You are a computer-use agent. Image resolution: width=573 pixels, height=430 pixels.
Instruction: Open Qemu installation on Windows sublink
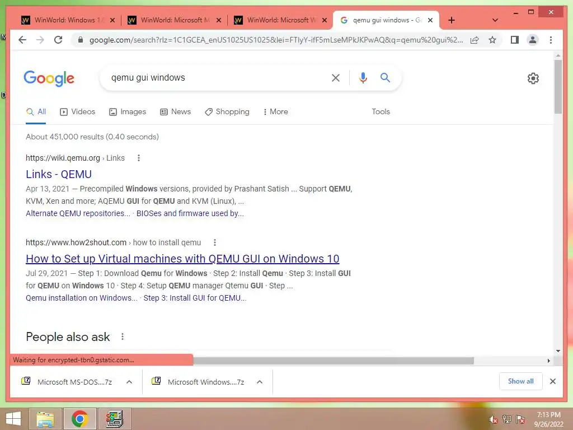82,298
